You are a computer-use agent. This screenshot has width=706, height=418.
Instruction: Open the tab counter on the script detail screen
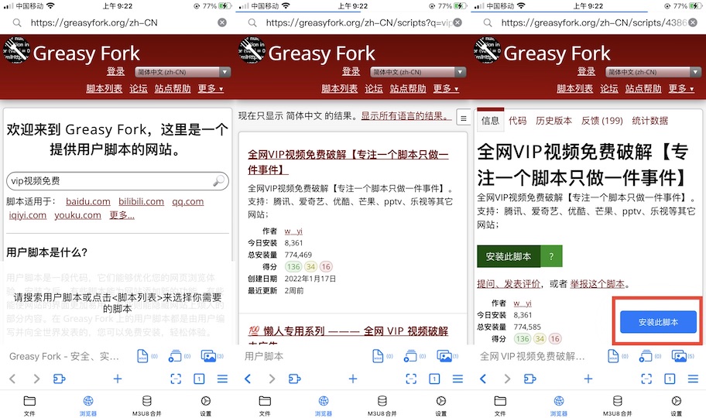670,379
